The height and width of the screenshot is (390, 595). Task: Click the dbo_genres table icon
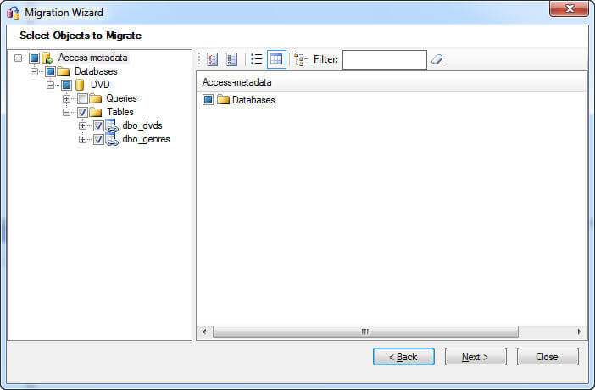click(x=112, y=139)
